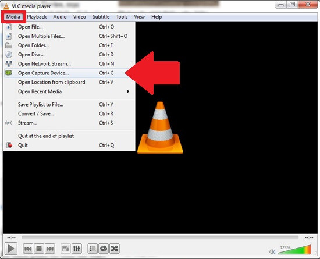
Task: Click the VLC cone title bar icon
Action: click(x=6, y=6)
